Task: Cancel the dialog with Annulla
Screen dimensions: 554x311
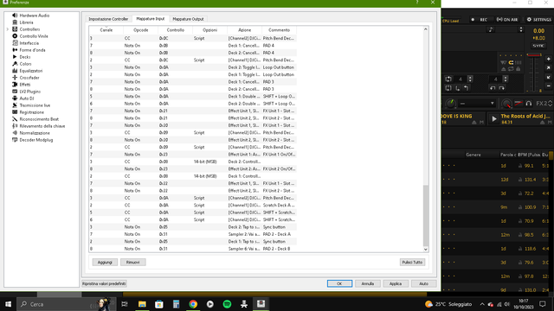Action: click(x=367, y=283)
